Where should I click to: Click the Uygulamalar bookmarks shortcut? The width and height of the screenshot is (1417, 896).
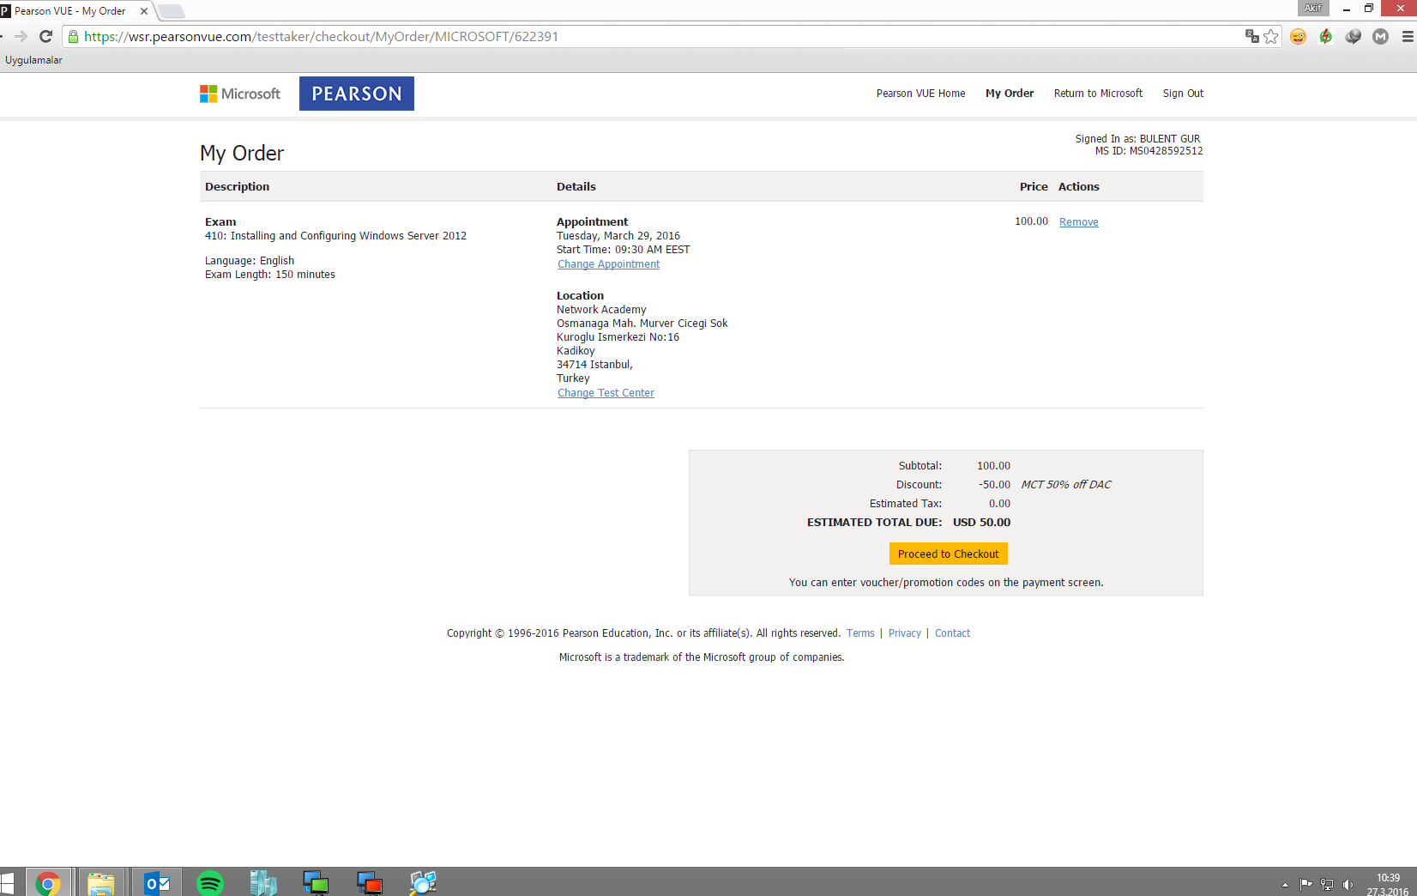tap(33, 60)
